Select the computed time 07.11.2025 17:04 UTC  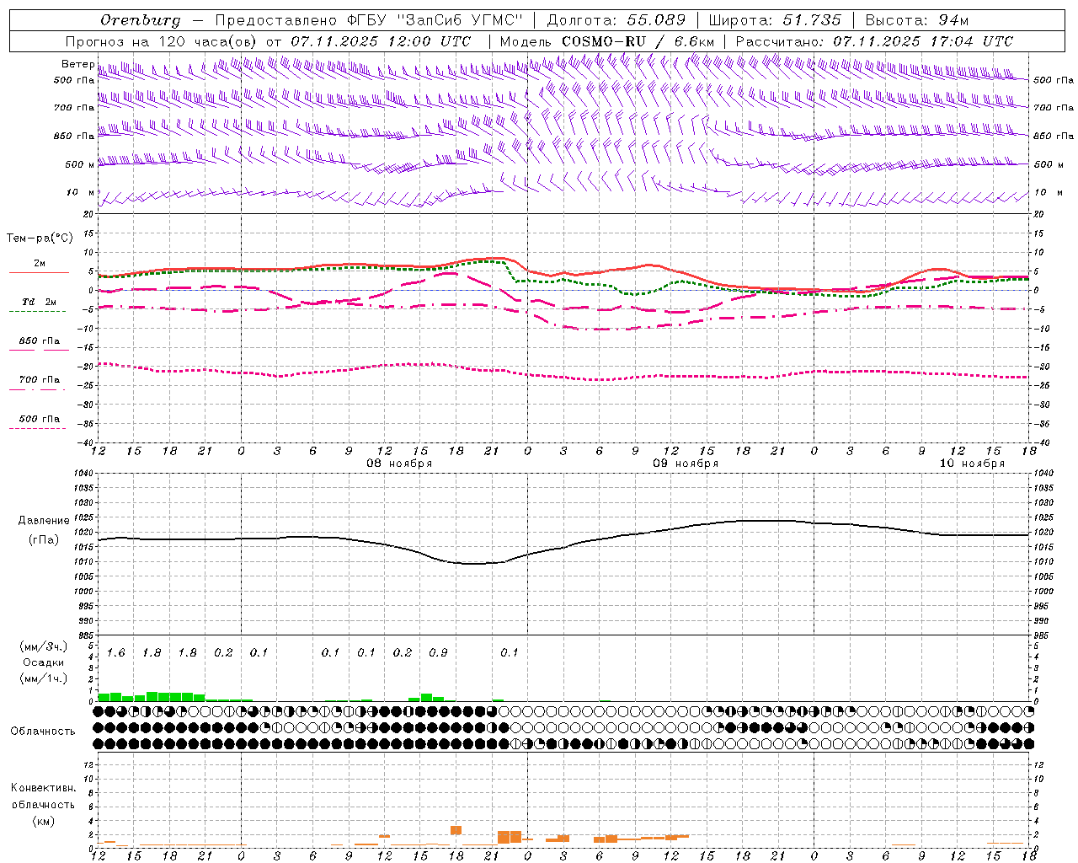(923, 41)
